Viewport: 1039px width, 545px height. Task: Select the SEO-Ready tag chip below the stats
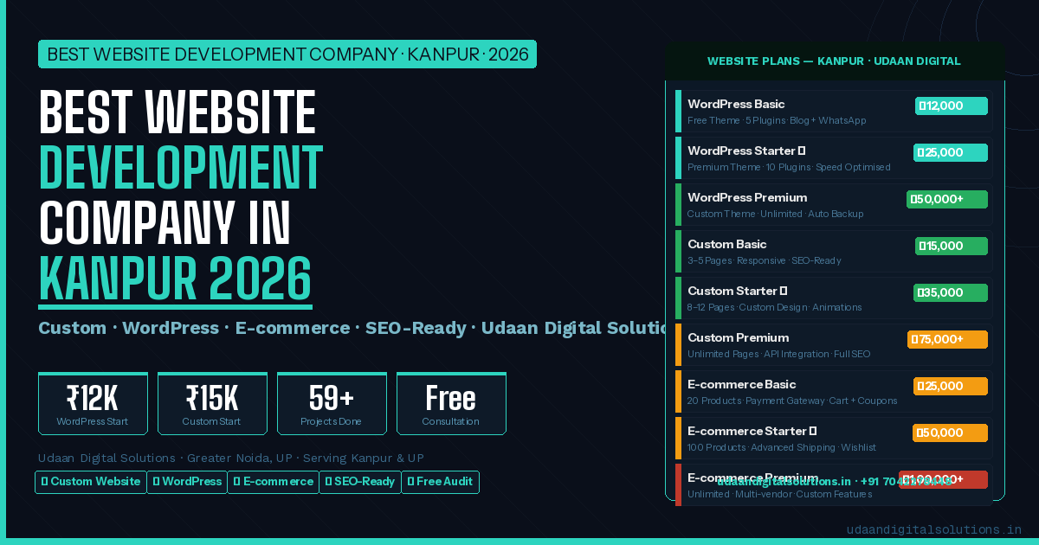[x=360, y=482]
